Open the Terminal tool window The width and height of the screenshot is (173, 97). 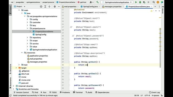coord(78,92)
